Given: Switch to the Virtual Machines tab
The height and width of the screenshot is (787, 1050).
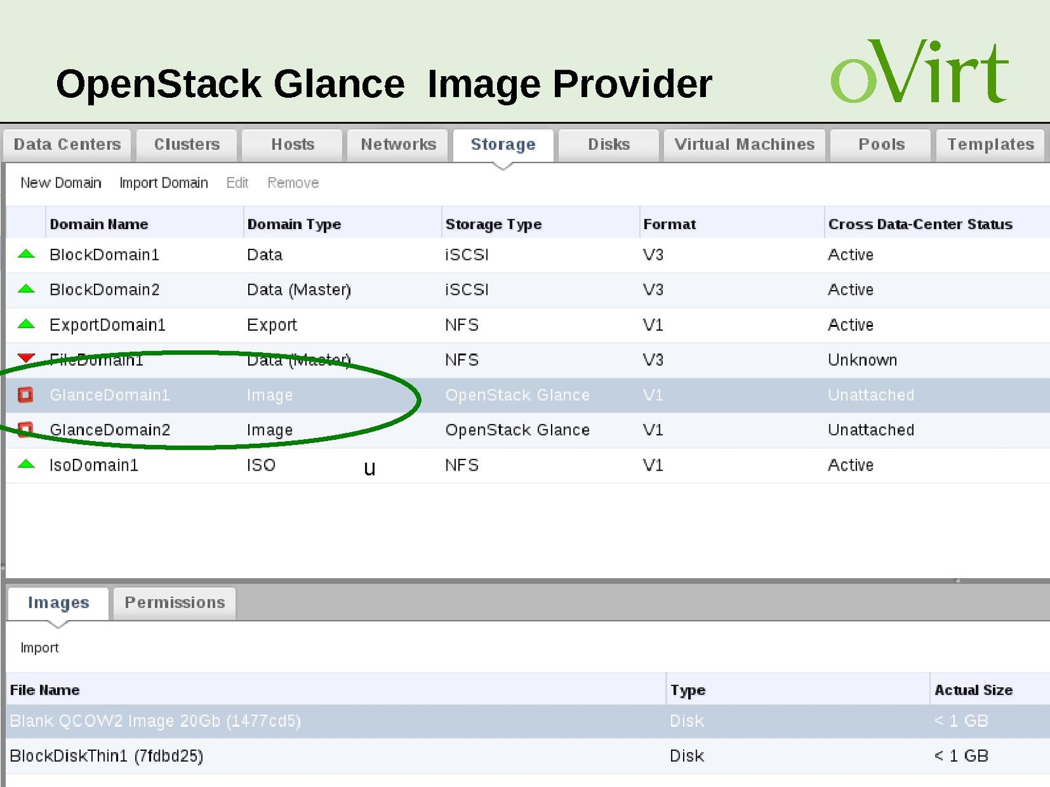Looking at the screenshot, I should click(744, 144).
